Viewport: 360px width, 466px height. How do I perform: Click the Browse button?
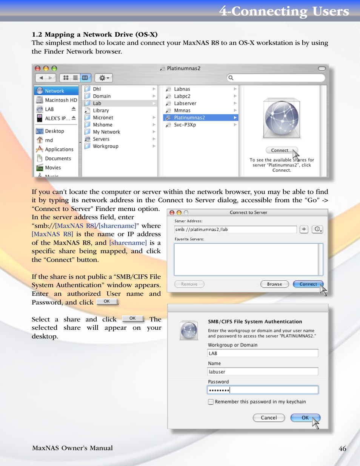274,284
